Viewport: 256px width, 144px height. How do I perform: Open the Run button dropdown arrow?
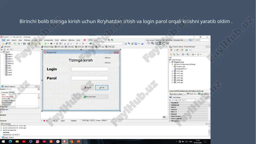point(48,44)
